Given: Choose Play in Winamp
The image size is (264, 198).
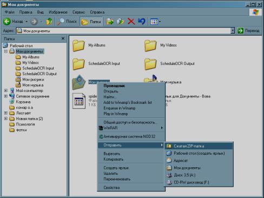Looking at the screenshot, I should (x=131, y=114).
